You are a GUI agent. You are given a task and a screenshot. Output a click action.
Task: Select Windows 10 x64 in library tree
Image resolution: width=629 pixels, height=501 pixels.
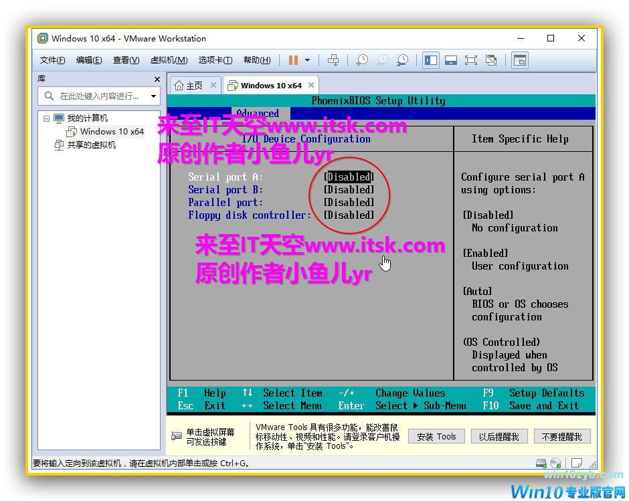tap(112, 132)
